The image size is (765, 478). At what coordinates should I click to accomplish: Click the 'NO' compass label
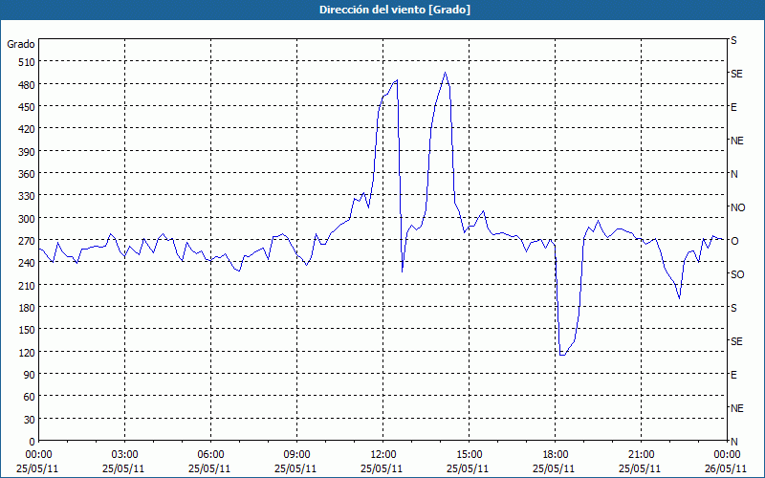click(x=737, y=207)
